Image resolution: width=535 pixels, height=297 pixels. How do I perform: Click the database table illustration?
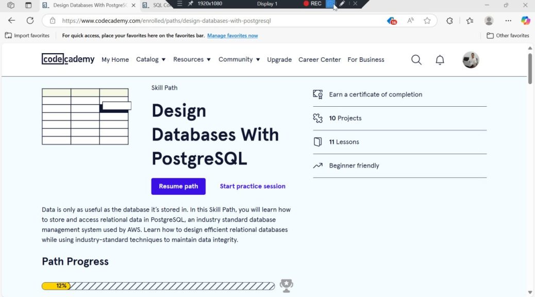86,117
